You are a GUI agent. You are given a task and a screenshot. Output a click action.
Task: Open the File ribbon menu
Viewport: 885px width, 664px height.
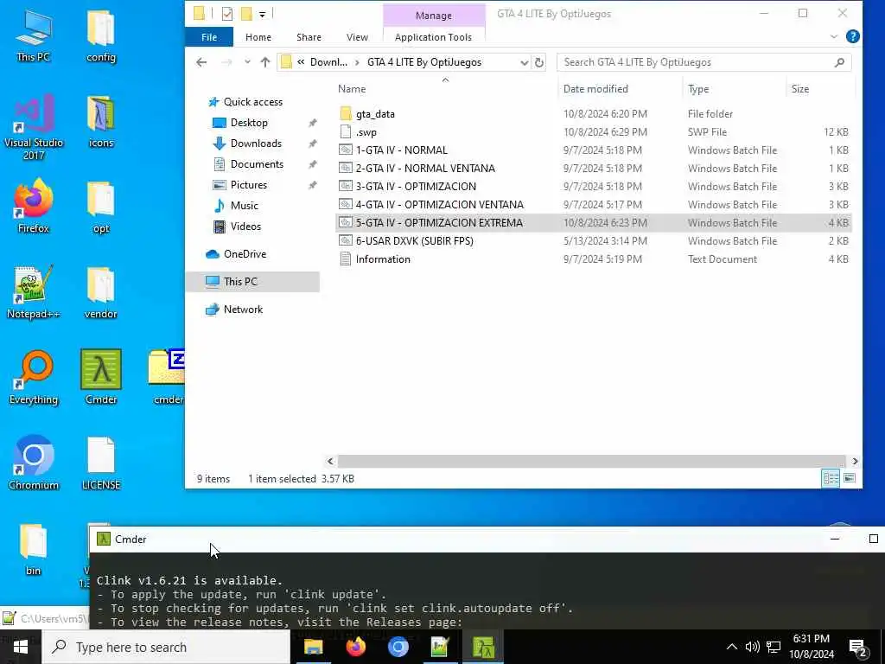(x=209, y=36)
